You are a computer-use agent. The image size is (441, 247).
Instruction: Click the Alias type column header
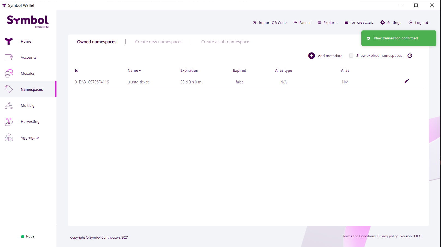click(x=284, y=70)
